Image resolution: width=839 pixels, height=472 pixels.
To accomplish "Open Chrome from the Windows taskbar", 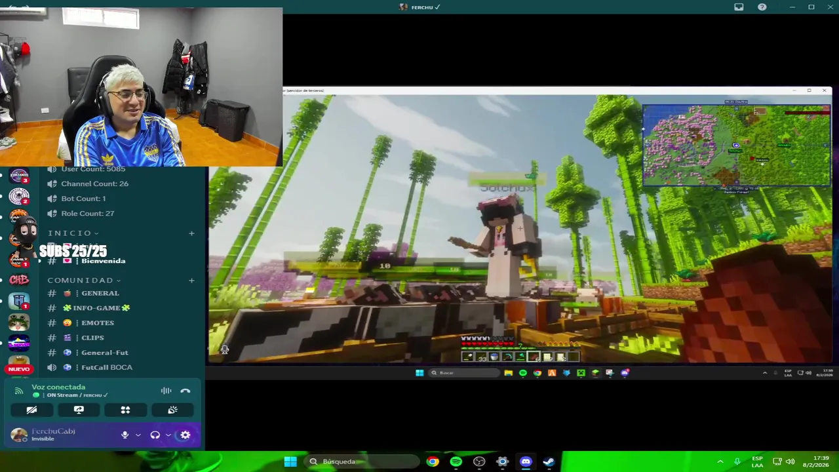I will pos(433,462).
